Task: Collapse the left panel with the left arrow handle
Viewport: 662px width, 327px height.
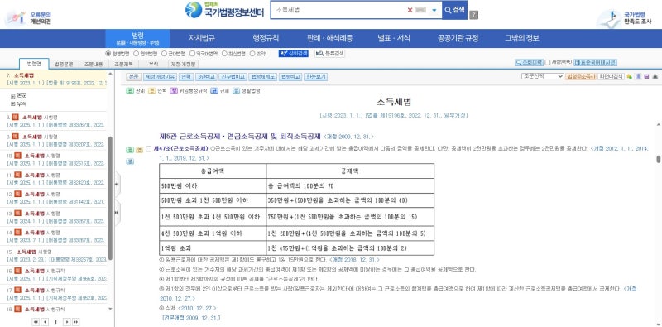Action: 117,185
